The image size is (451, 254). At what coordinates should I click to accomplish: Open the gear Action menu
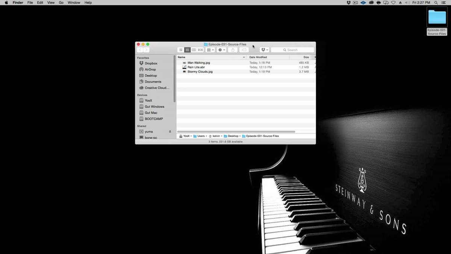[222, 50]
